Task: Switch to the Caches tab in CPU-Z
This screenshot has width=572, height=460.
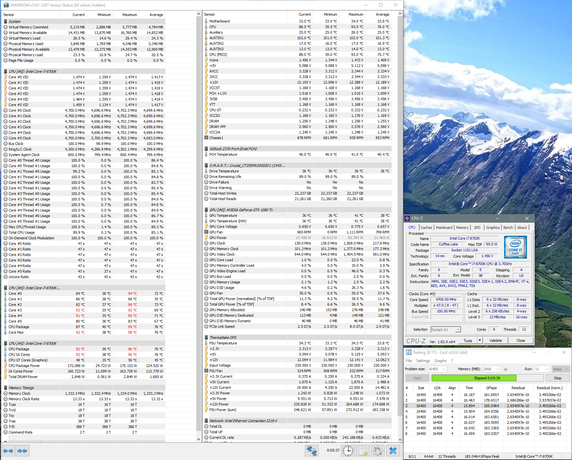Action: click(426, 228)
